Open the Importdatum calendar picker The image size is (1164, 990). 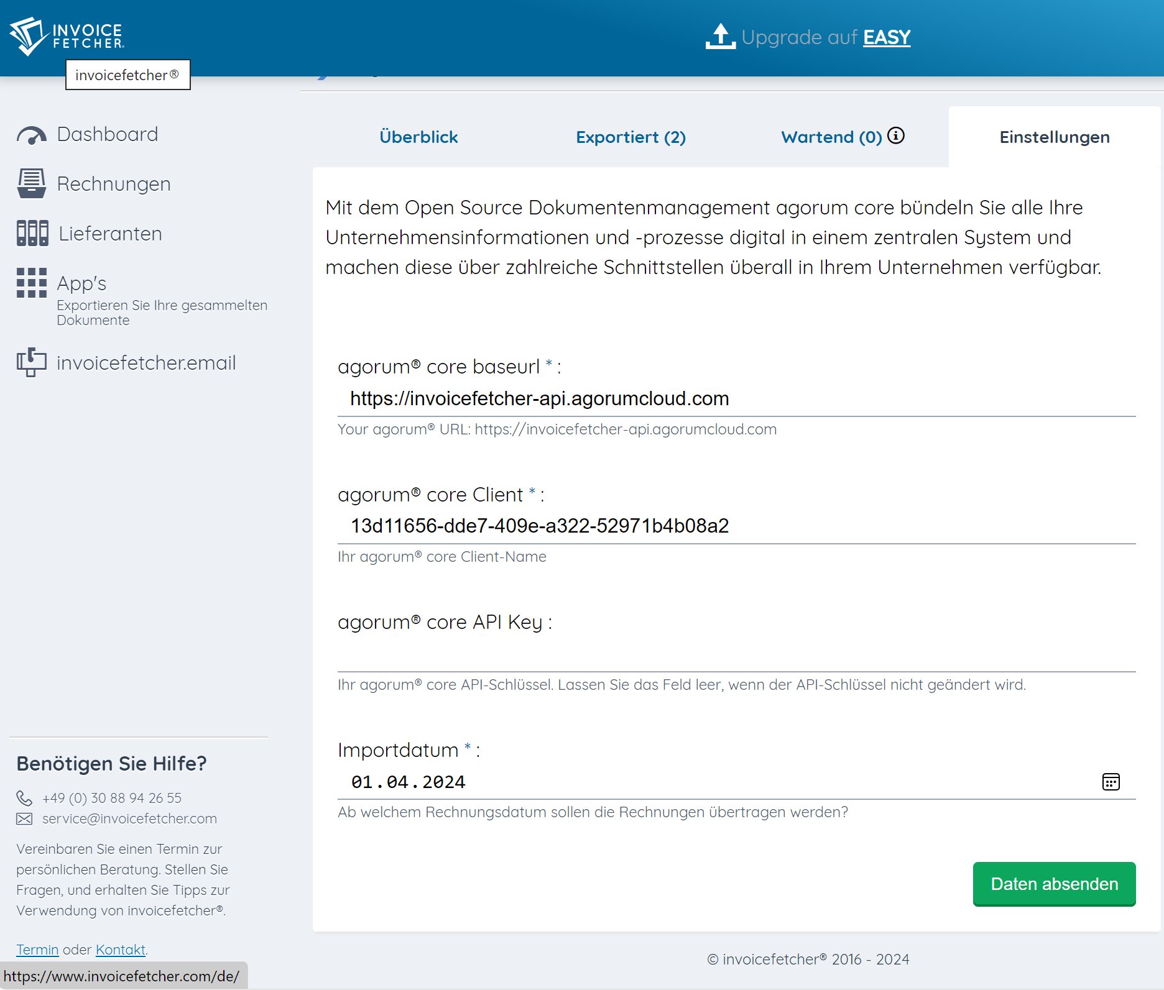1111,782
